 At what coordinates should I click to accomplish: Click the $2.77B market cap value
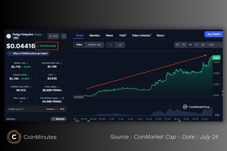[x=16, y=67]
